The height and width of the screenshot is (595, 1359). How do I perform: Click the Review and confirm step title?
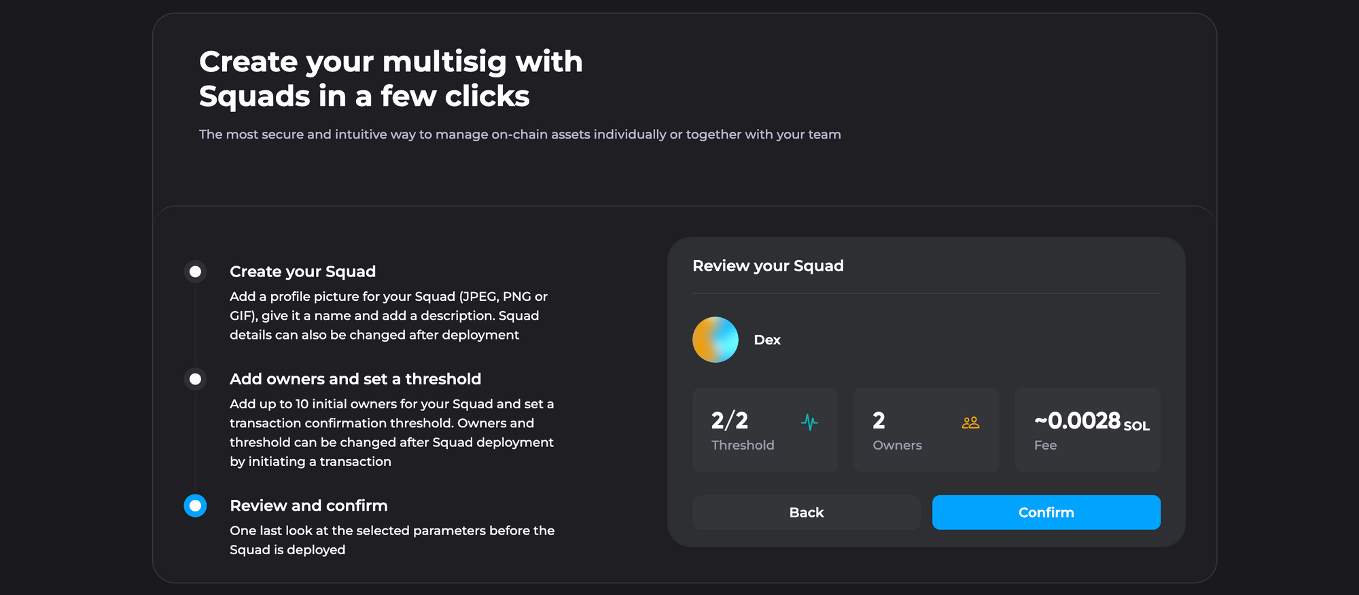click(308, 505)
